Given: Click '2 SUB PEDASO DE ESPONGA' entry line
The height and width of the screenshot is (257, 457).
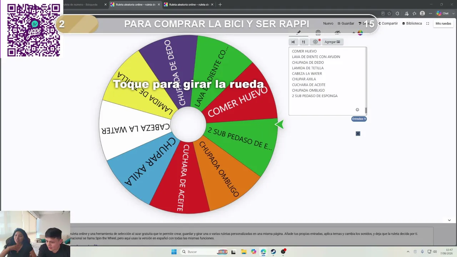Looking at the screenshot, I should pyautogui.click(x=315, y=96).
